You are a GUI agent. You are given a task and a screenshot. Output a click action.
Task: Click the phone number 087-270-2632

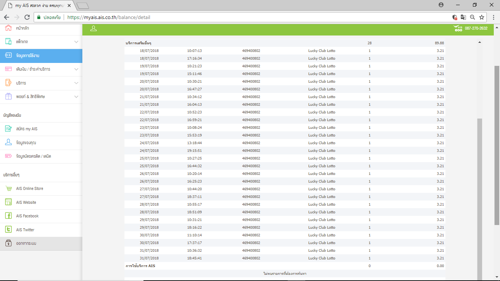[476, 29]
